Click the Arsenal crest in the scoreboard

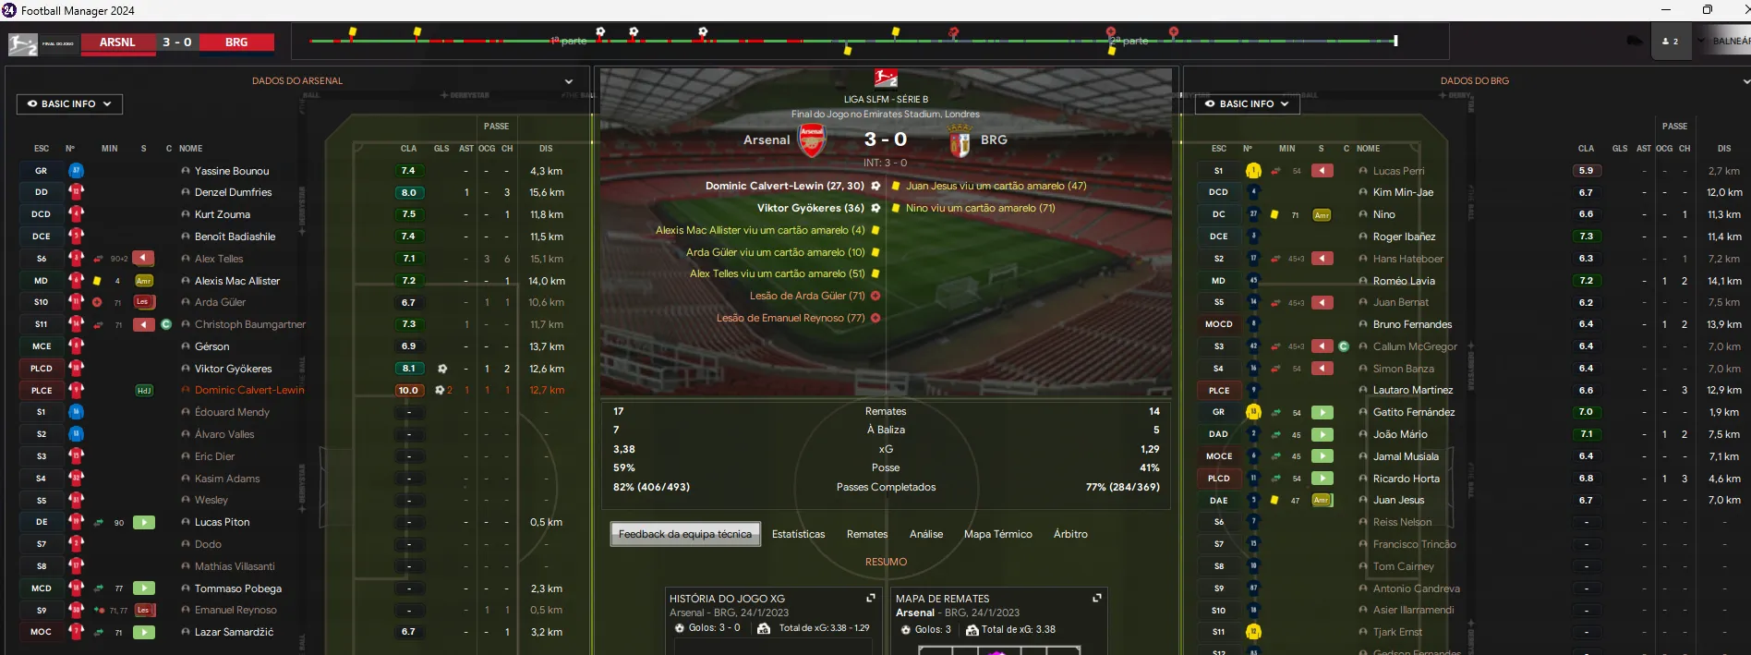(x=812, y=140)
